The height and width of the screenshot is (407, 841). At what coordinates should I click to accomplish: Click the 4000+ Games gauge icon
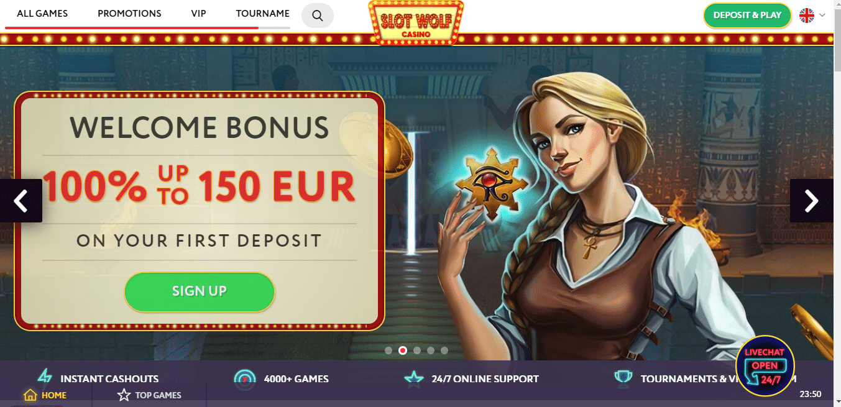click(x=245, y=378)
